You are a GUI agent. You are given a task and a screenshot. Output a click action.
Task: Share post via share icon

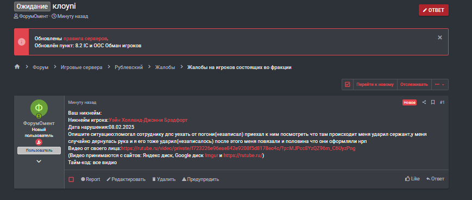click(424, 102)
